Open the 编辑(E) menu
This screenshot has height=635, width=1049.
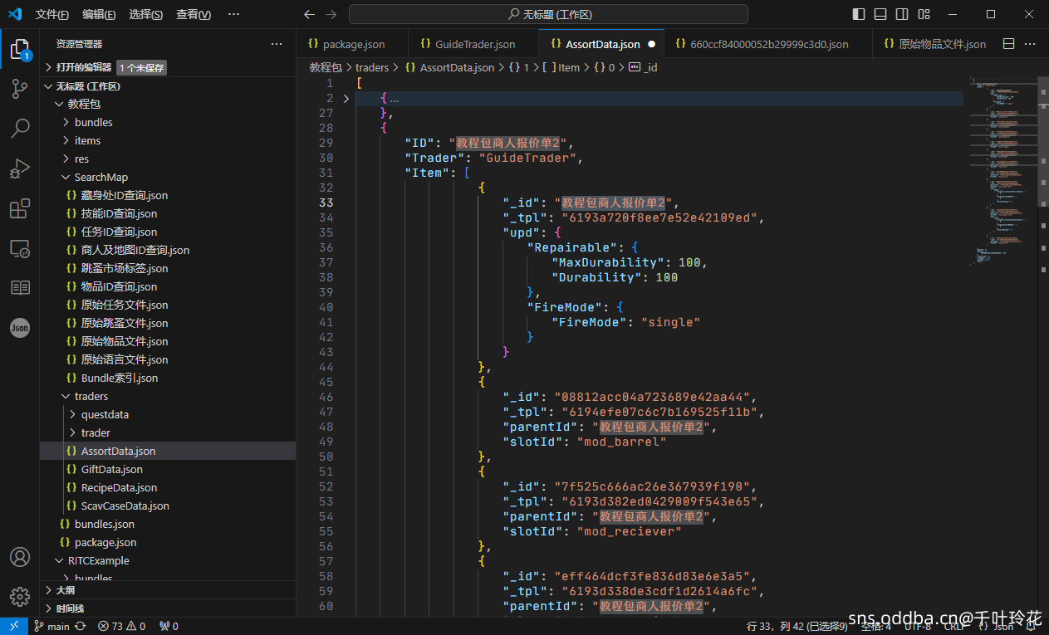[99, 15]
